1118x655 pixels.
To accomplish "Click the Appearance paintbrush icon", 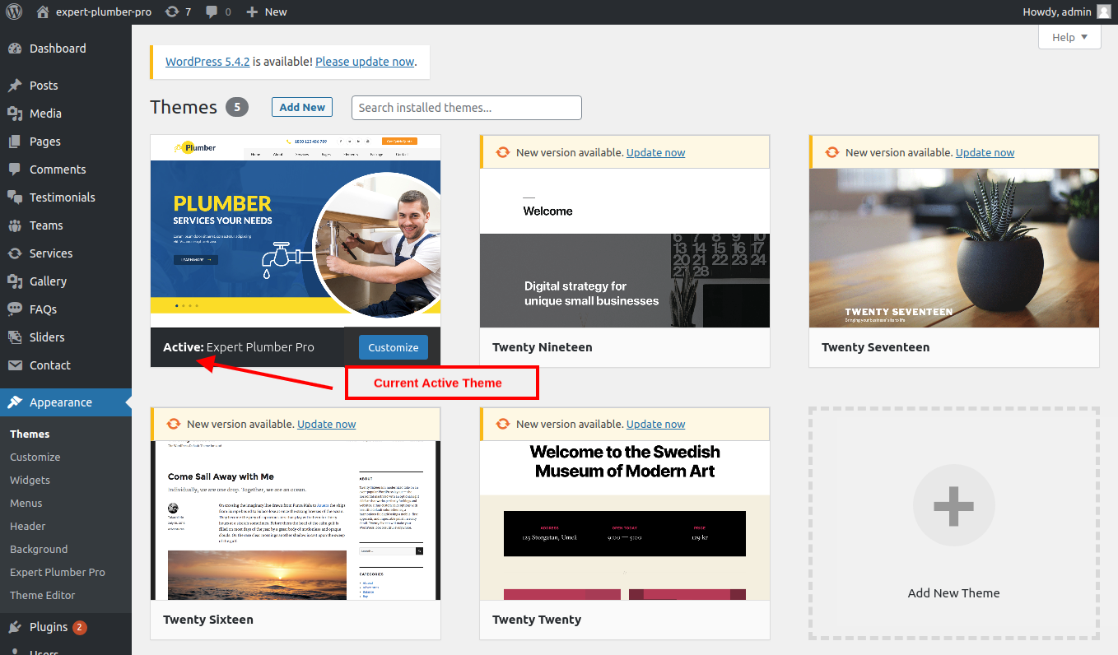I will click(x=15, y=402).
